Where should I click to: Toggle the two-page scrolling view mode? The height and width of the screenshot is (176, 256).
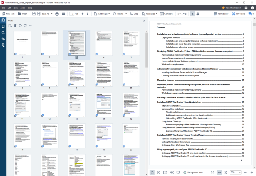(x=171, y=173)
